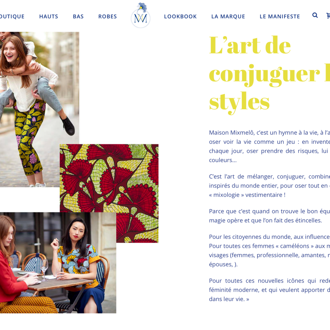Open the La Marque page

point(228,16)
